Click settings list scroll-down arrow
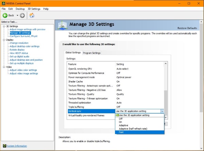 [166, 117]
